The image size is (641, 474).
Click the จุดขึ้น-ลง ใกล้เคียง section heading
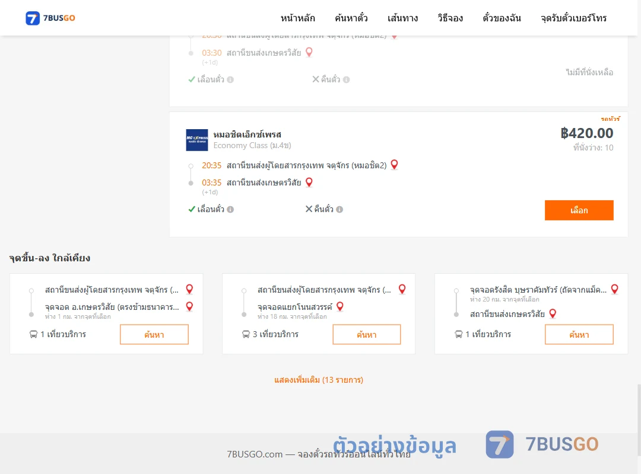point(50,258)
